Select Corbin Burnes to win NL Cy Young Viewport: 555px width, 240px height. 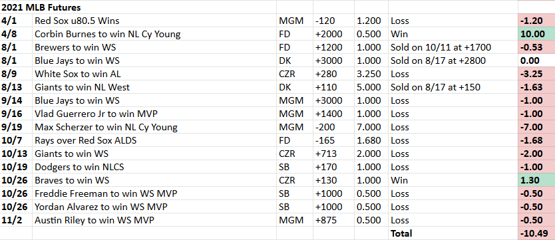pos(154,34)
